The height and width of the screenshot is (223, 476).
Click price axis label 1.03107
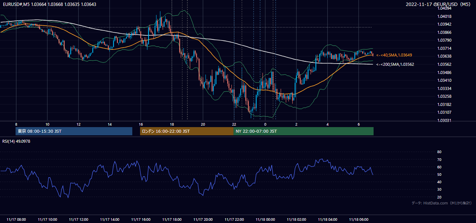tap(444, 112)
